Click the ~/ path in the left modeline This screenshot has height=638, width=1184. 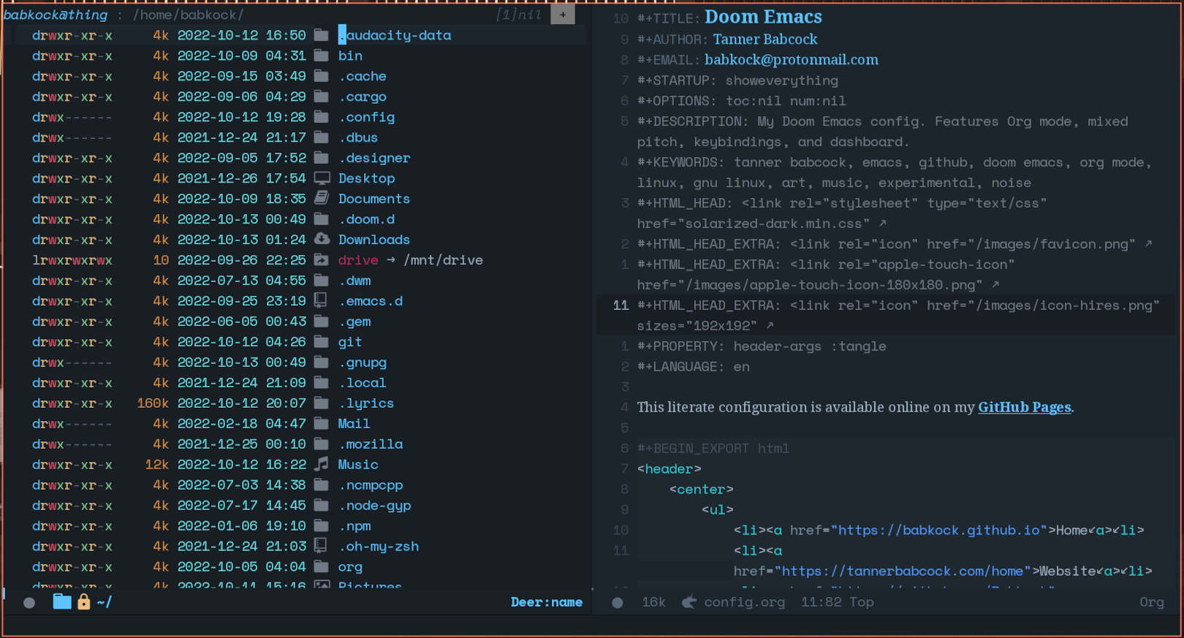coord(105,602)
